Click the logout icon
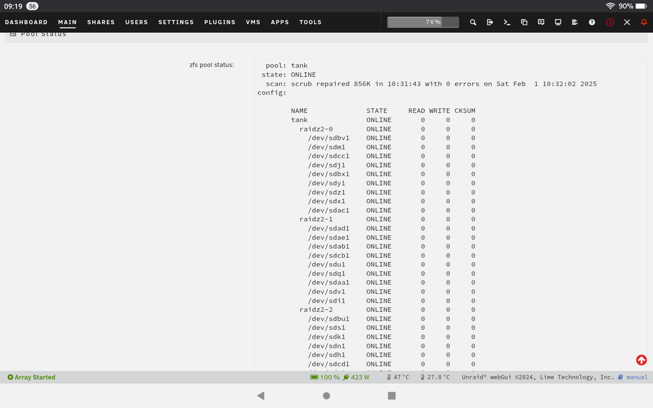653x408 pixels. pyautogui.click(x=490, y=22)
